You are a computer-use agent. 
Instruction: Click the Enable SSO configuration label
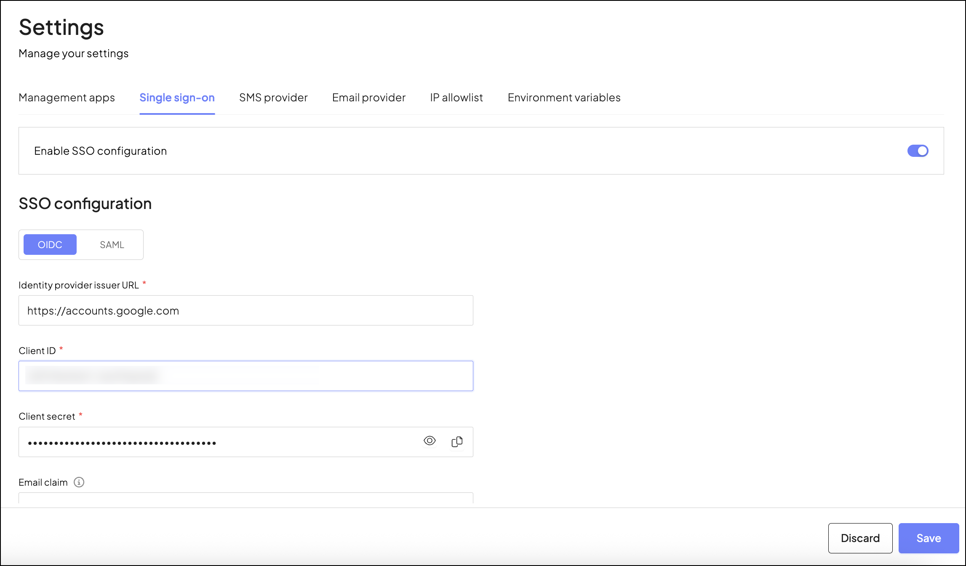[x=100, y=151]
